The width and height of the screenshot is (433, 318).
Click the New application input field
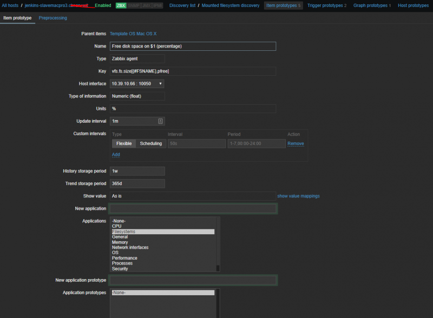(x=193, y=209)
